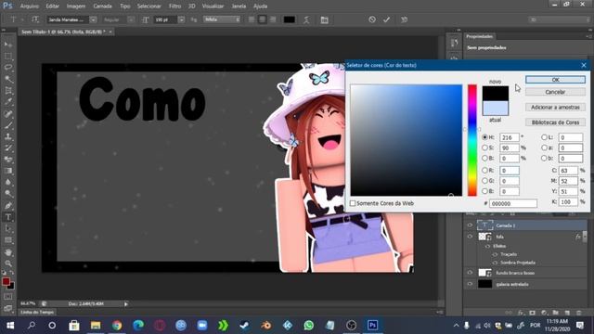Add layer mask icon in Layers panel
594x334 pixels.
point(532,313)
